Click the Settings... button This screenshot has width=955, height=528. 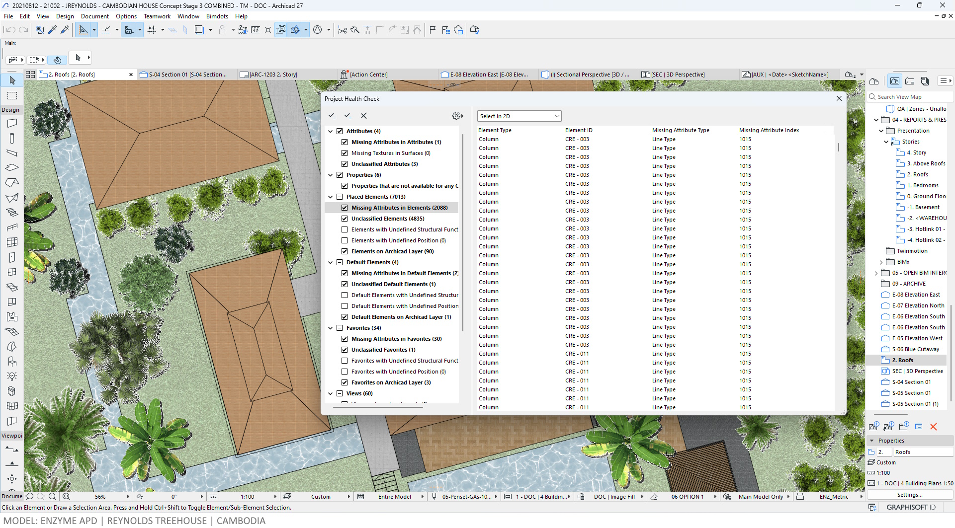909,495
